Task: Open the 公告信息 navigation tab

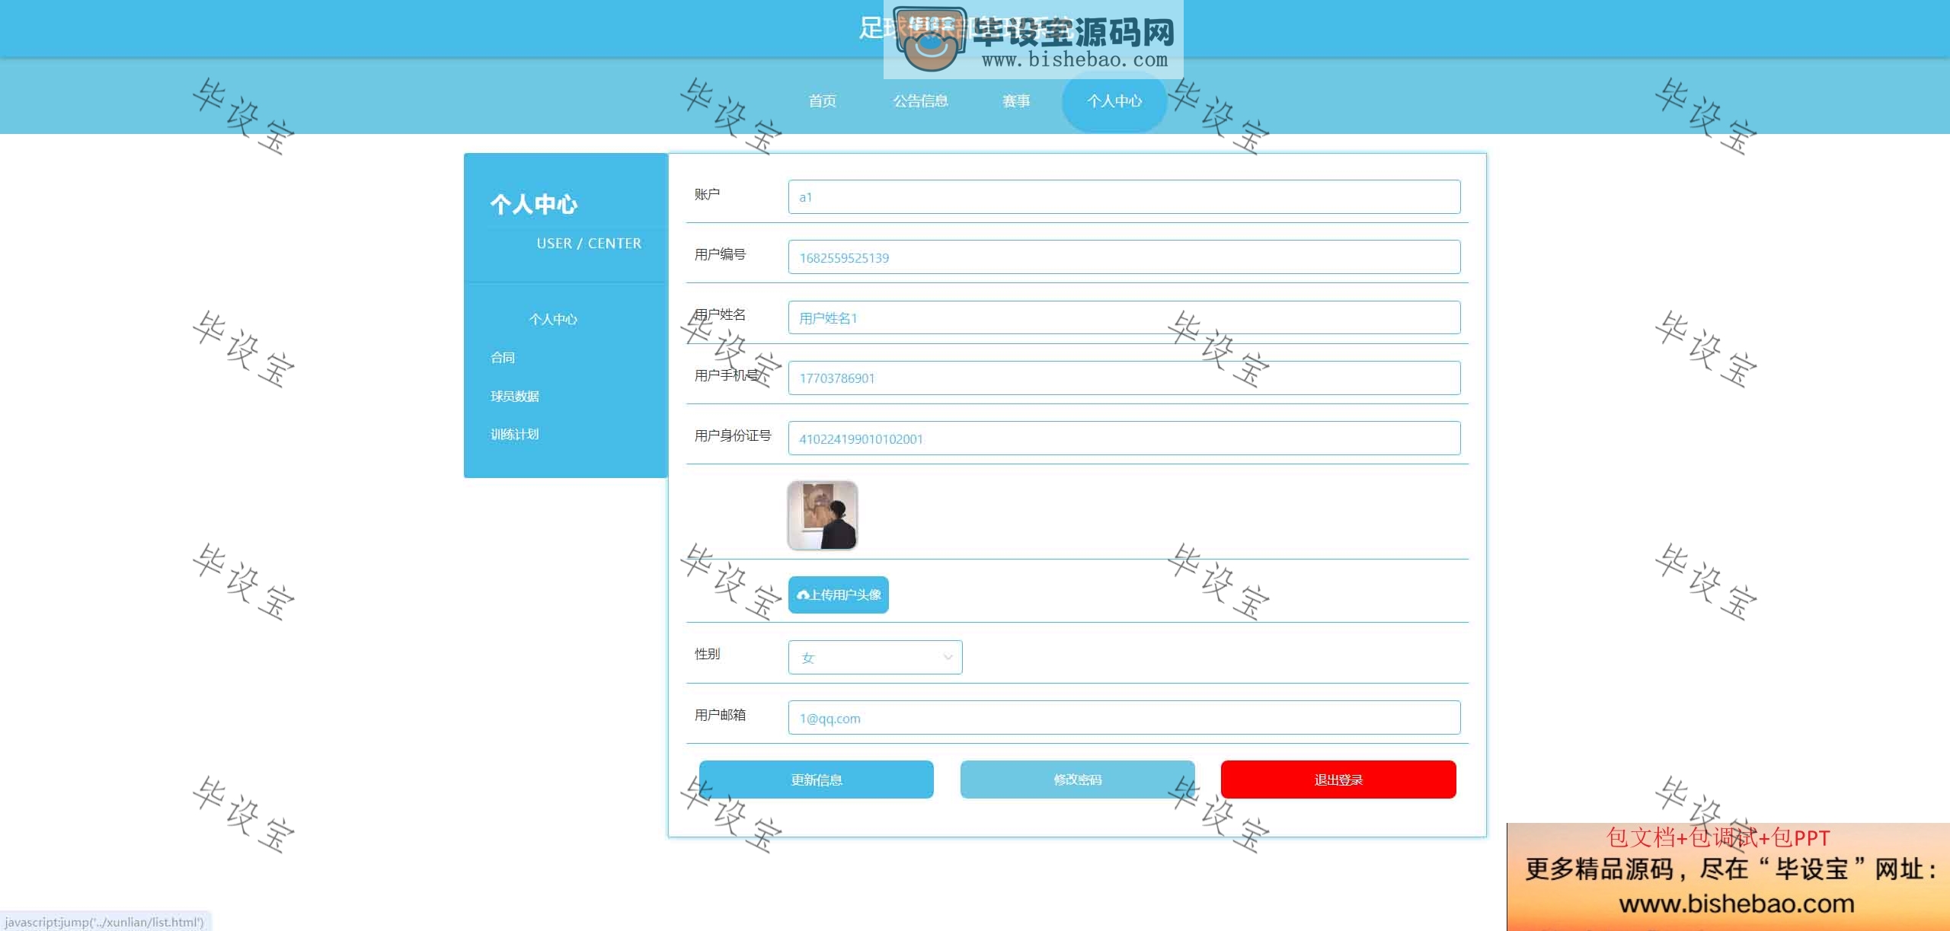Action: click(920, 100)
